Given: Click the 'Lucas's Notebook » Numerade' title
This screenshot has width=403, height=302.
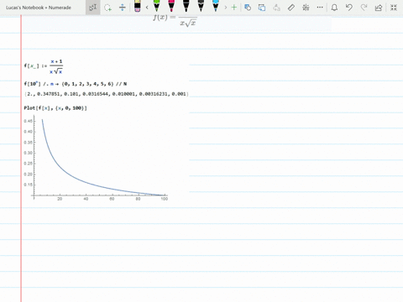Looking at the screenshot, I should coord(39,8).
